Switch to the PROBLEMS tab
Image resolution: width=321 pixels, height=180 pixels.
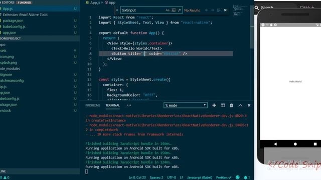tap(93, 105)
